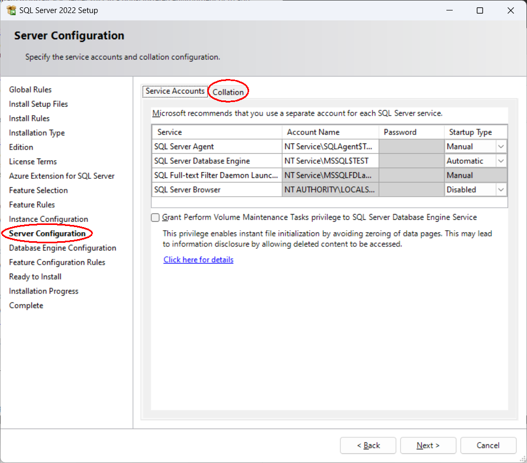Minimize the setup window
527x463 pixels.
pos(448,10)
